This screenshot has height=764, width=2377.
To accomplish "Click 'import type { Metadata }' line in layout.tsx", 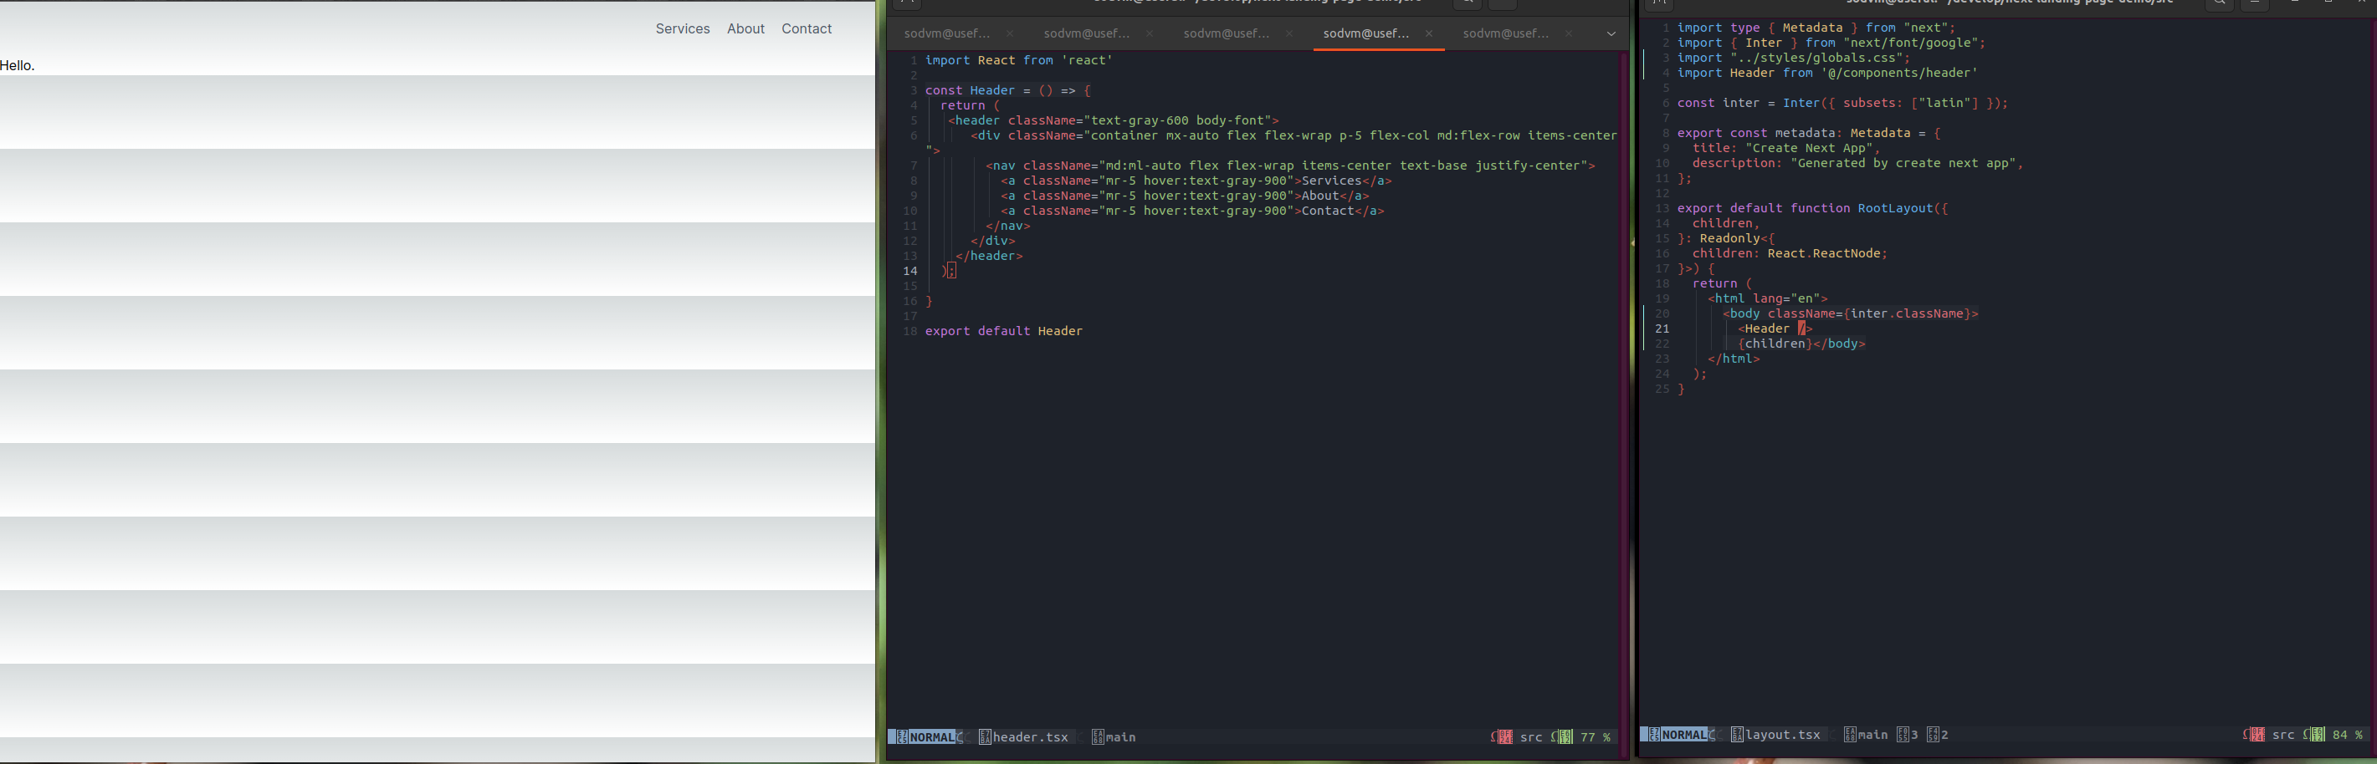I will click(1816, 28).
